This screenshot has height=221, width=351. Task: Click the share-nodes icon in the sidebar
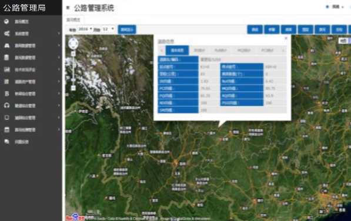tap(6, 34)
